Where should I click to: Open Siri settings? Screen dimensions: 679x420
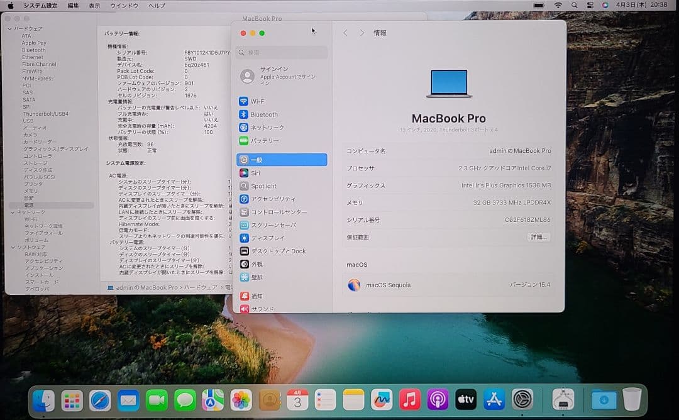coord(255,172)
